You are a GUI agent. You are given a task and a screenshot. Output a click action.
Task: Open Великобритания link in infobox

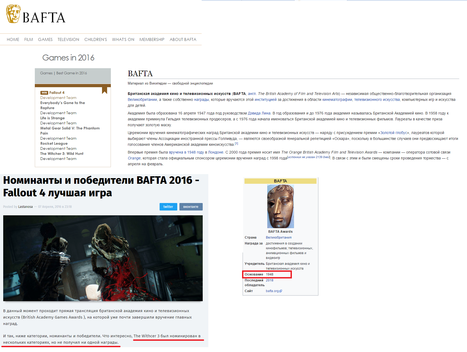[279, 238]
